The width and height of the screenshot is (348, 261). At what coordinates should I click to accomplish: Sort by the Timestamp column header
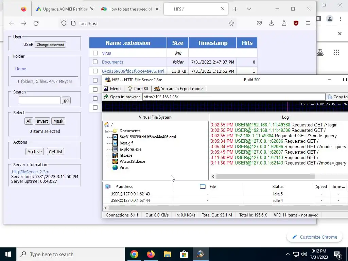click(213, 42)
